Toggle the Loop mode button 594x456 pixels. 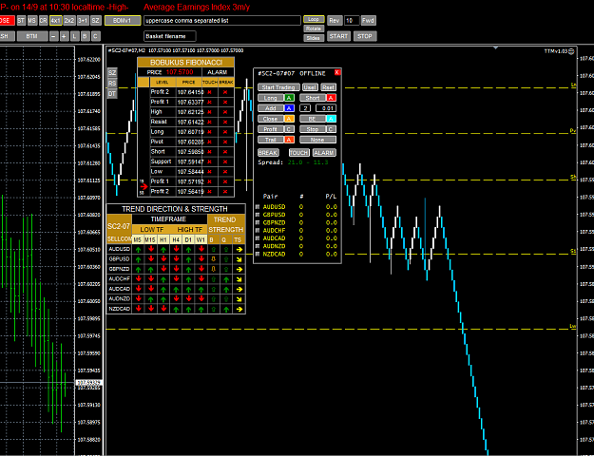(314, 19)
